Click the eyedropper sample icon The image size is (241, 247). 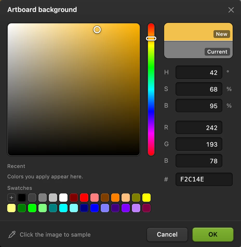pos(12,235)
